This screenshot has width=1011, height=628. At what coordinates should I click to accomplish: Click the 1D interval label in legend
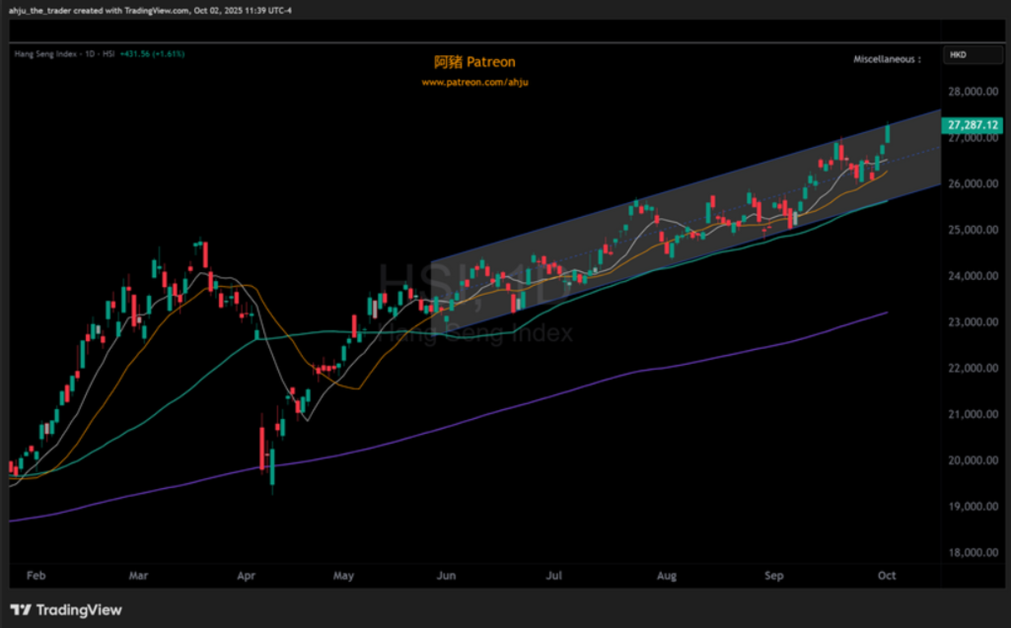pos(90,54)
